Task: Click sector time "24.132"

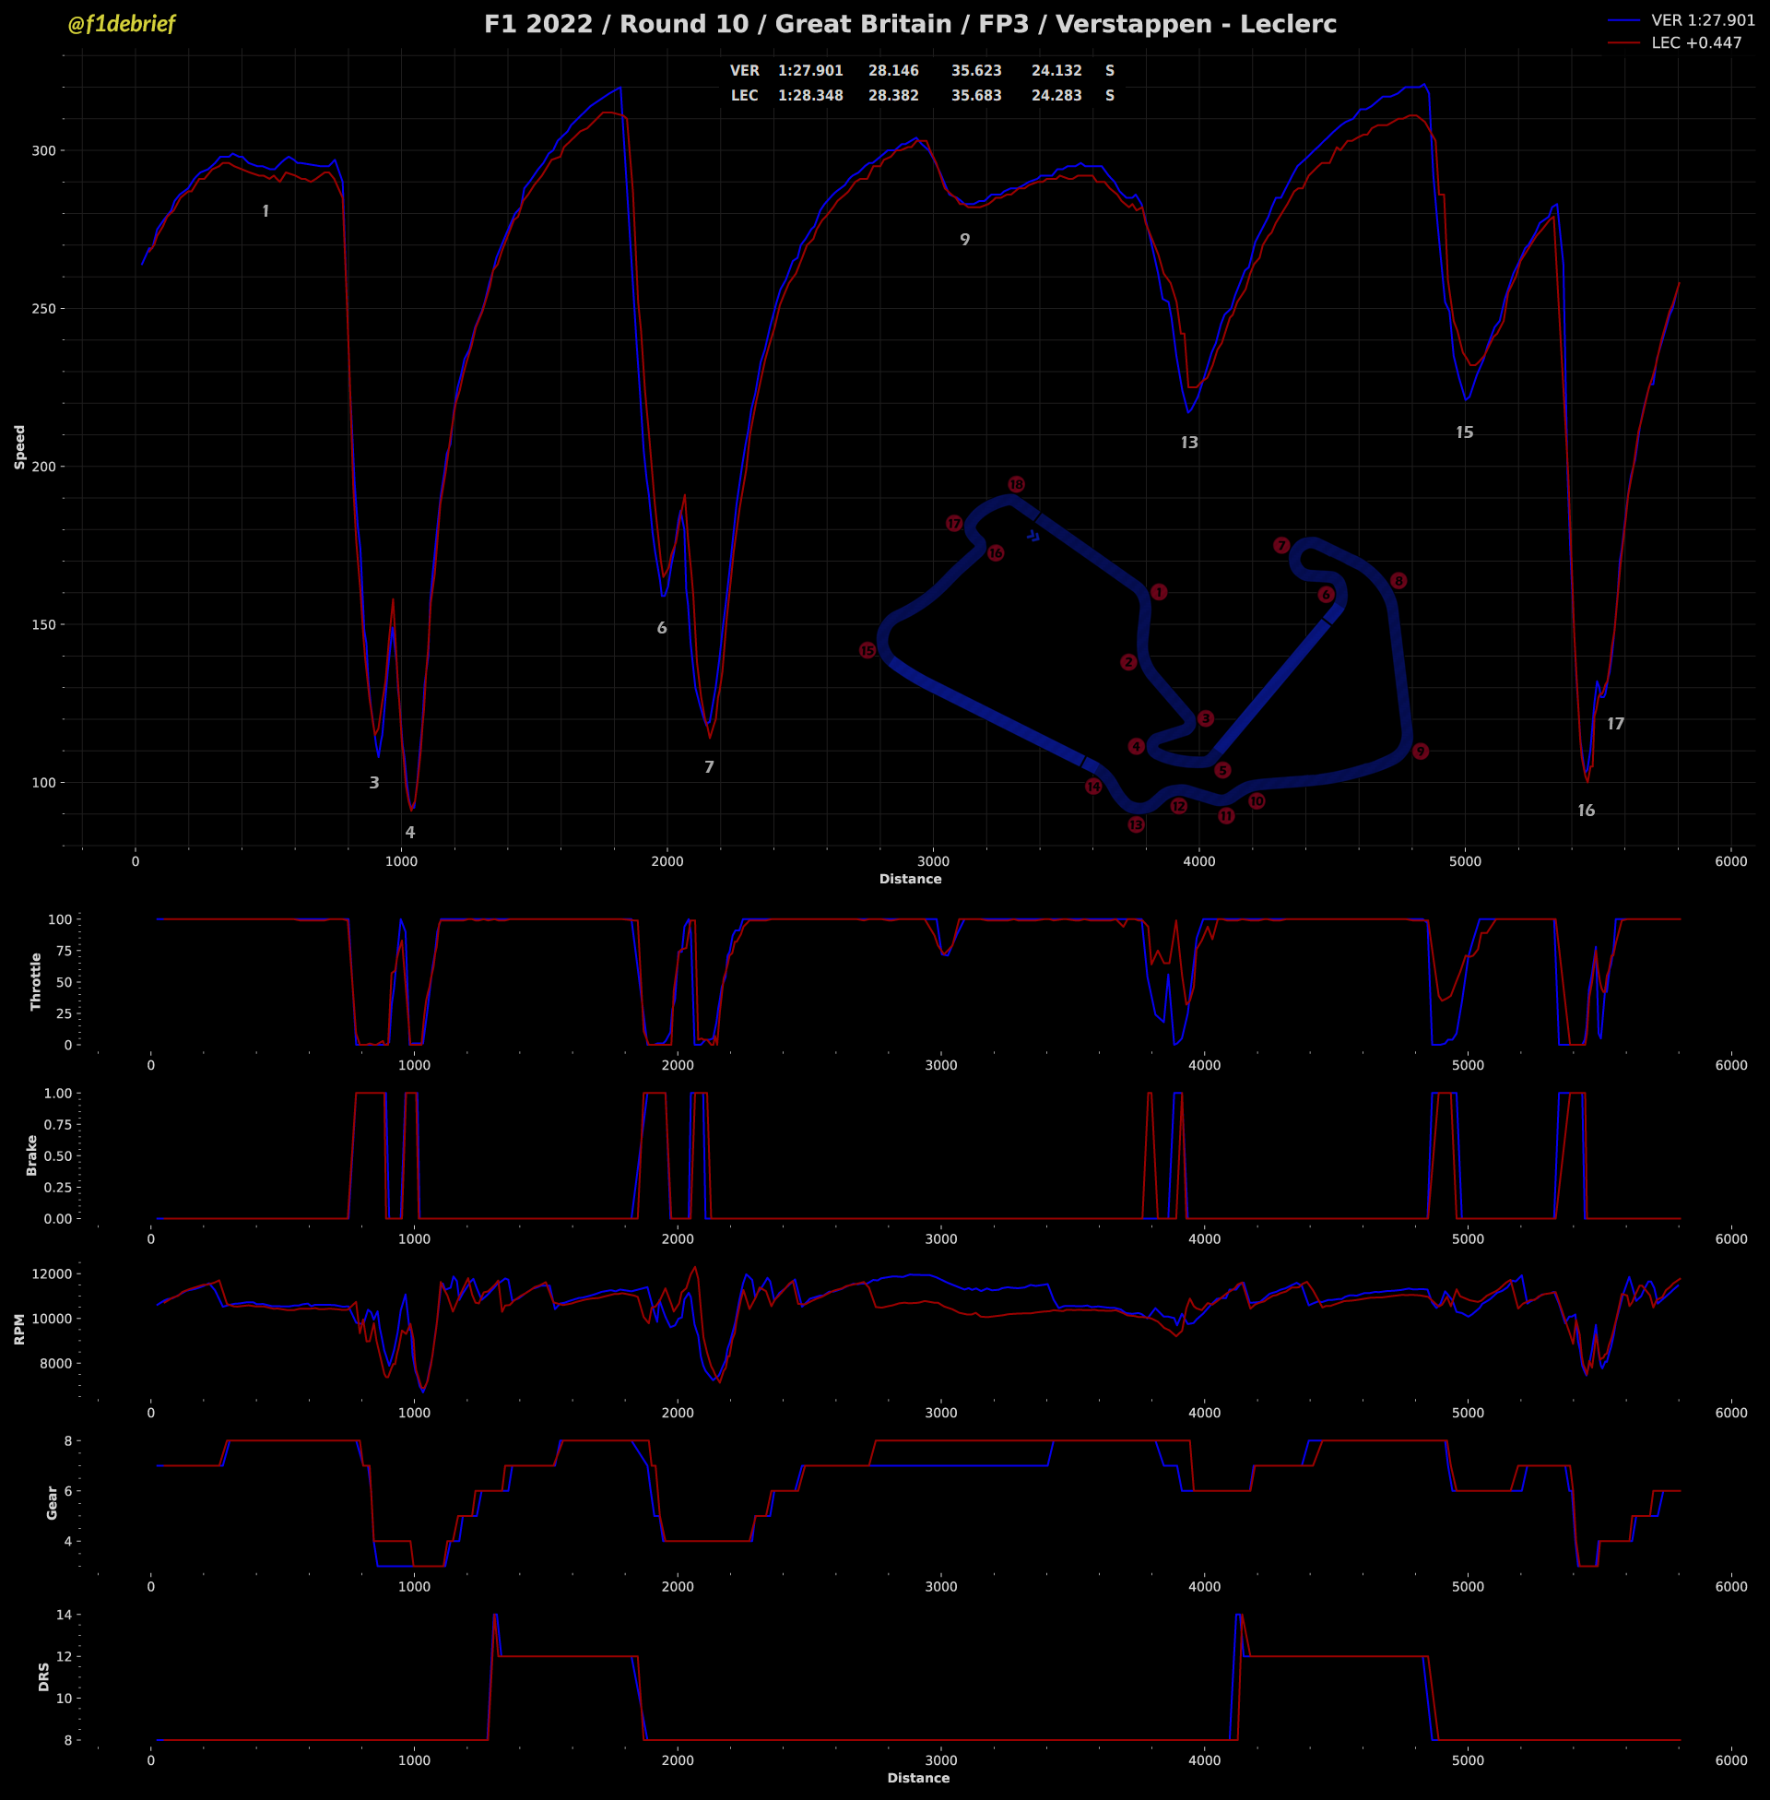Action: 1056,71
